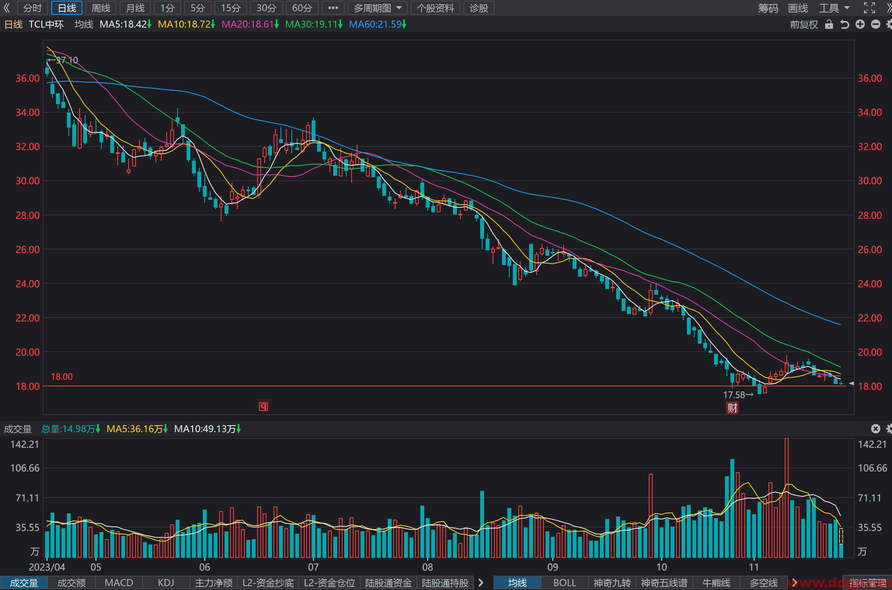Open 诊股 stock diagnosis

point(479,8)
